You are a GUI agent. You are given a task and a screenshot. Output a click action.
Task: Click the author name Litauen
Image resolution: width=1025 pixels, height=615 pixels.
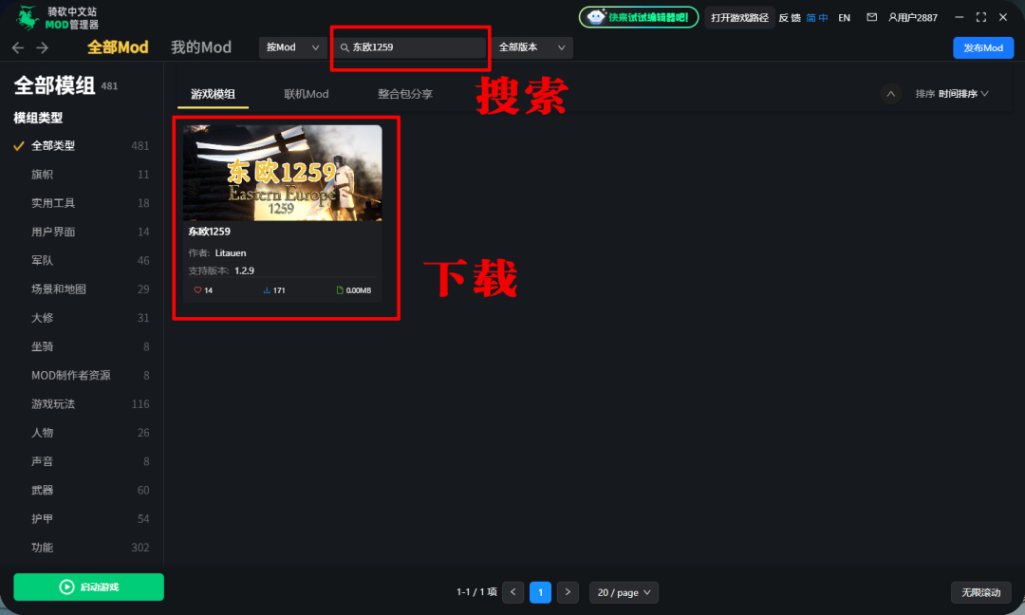pos(231,252)
